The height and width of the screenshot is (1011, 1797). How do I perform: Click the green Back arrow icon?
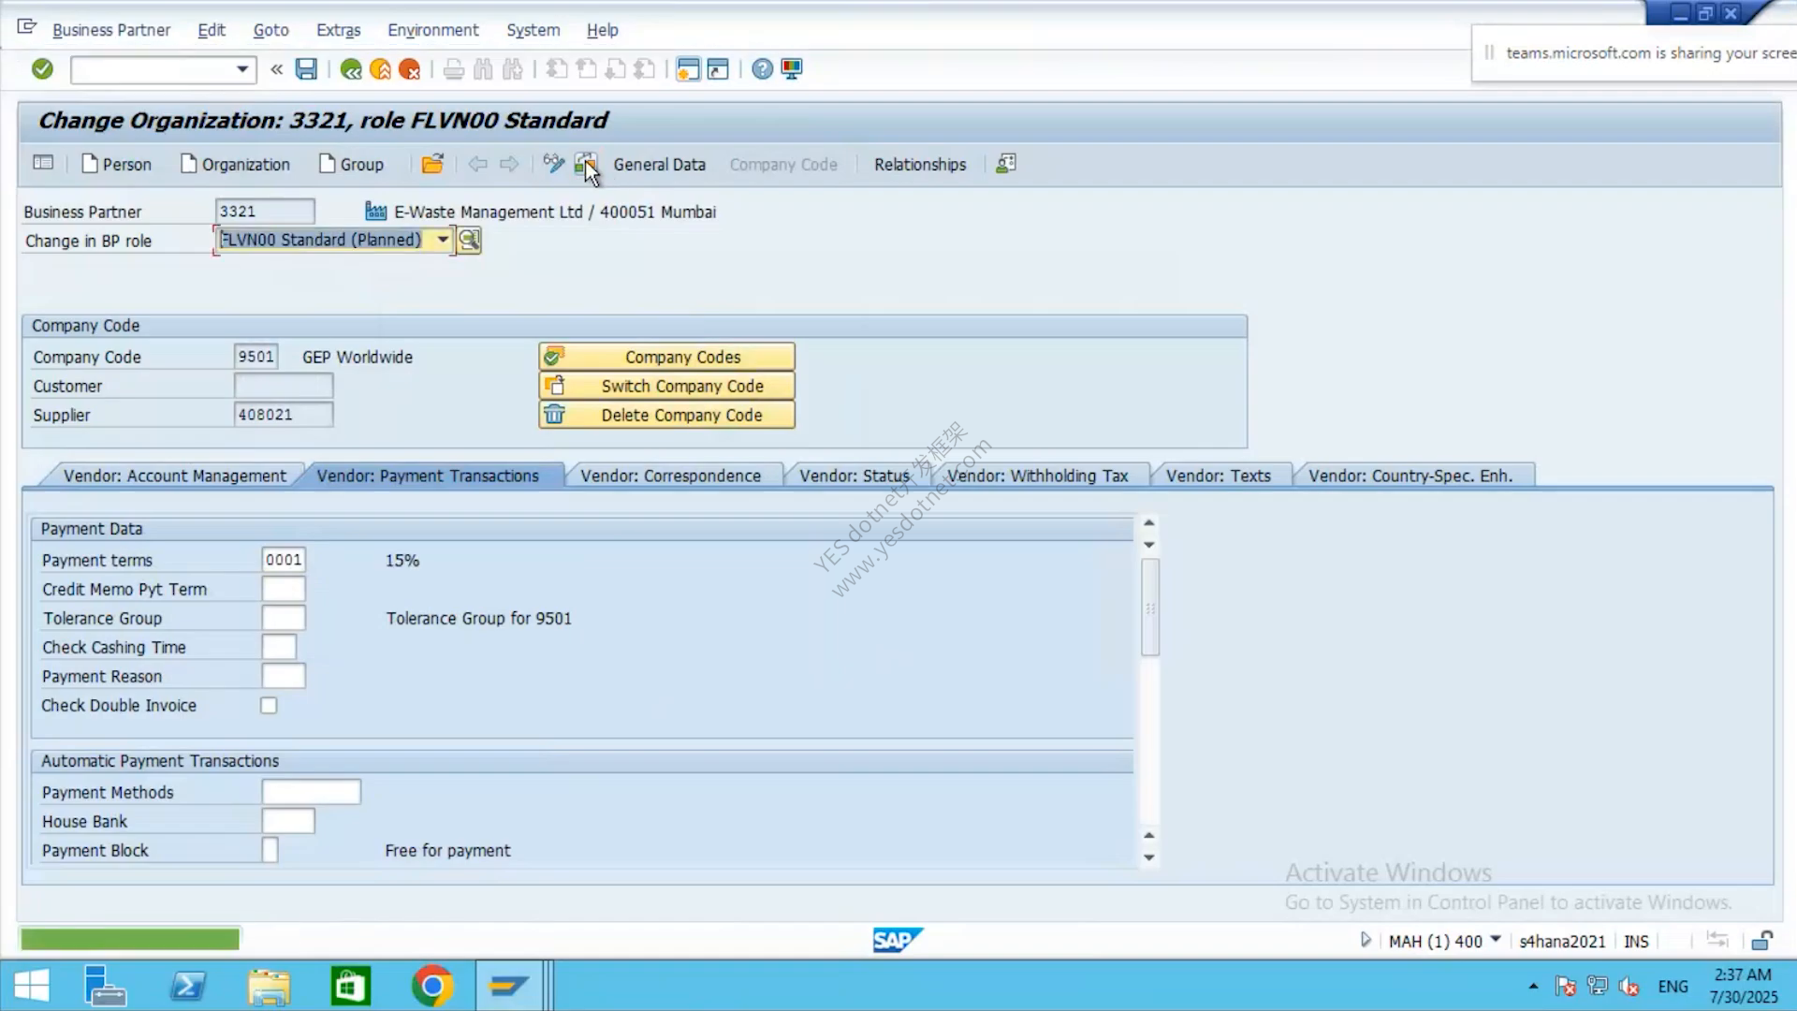pos(351,69)
